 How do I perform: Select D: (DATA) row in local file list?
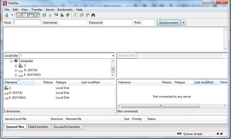coord(59,93)
